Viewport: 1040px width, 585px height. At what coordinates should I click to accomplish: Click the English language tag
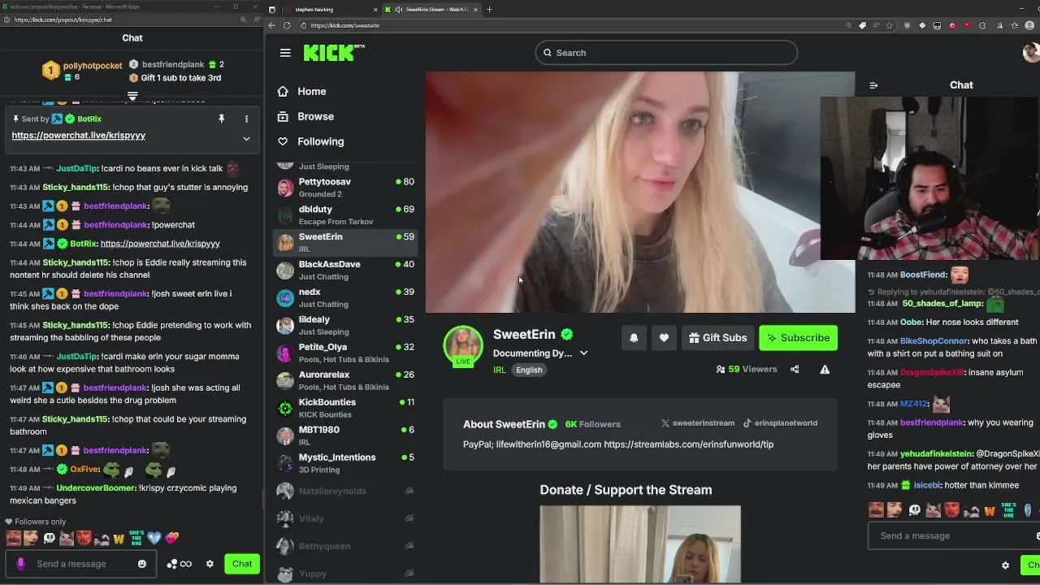(x=529, y=370)
